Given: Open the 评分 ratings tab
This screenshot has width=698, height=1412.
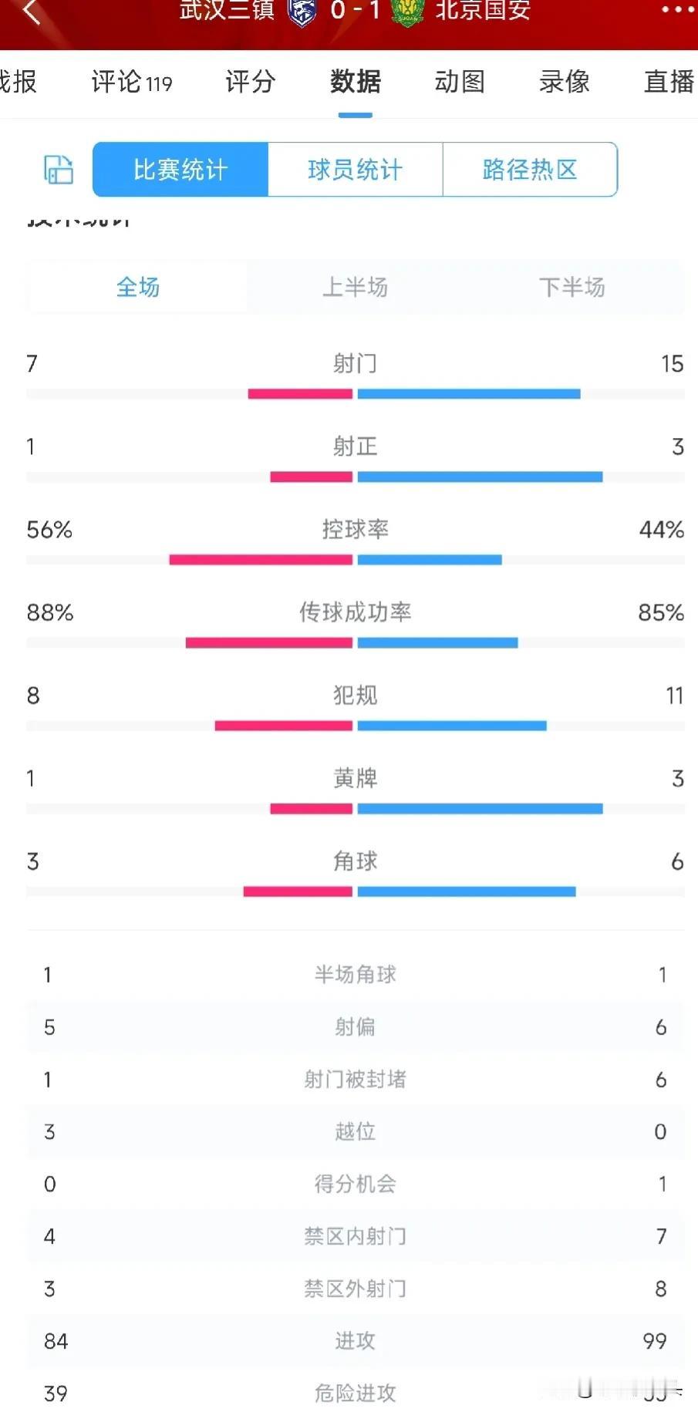Looking at the screenshot, I should click(x=250, y=82).
